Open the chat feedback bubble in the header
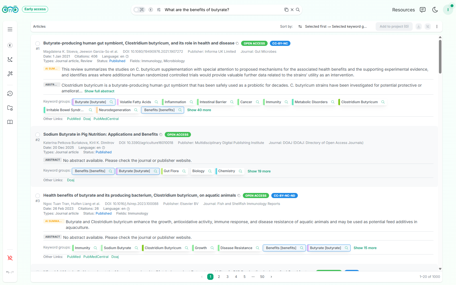The height and width of the screenshot is (285, 456). (x=423, y=10)
